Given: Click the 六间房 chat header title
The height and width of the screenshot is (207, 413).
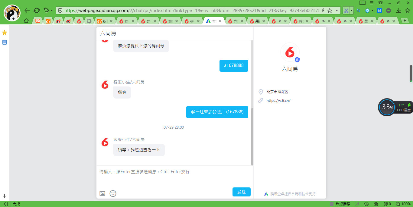Looking at the screenshot, I should click(108, 33).
